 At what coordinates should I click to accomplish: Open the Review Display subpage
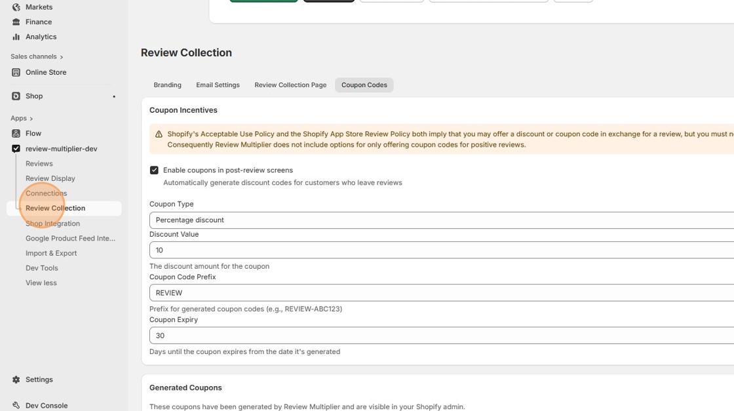coord(50,178)
